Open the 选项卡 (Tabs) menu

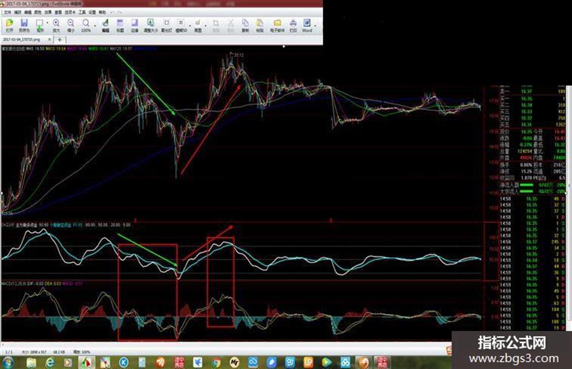tap(70, 12)
